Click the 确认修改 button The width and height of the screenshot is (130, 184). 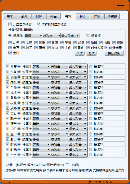tap(114, 53)
